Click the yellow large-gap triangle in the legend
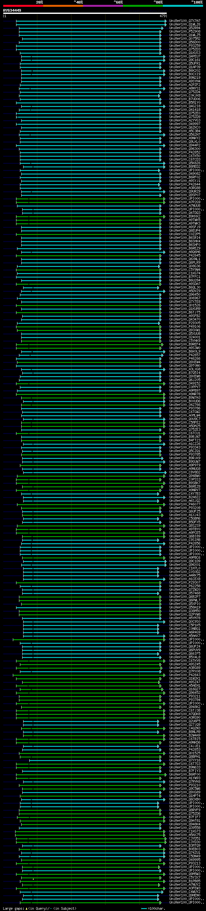The image size is (206, 911). click(x=26, y=908)
